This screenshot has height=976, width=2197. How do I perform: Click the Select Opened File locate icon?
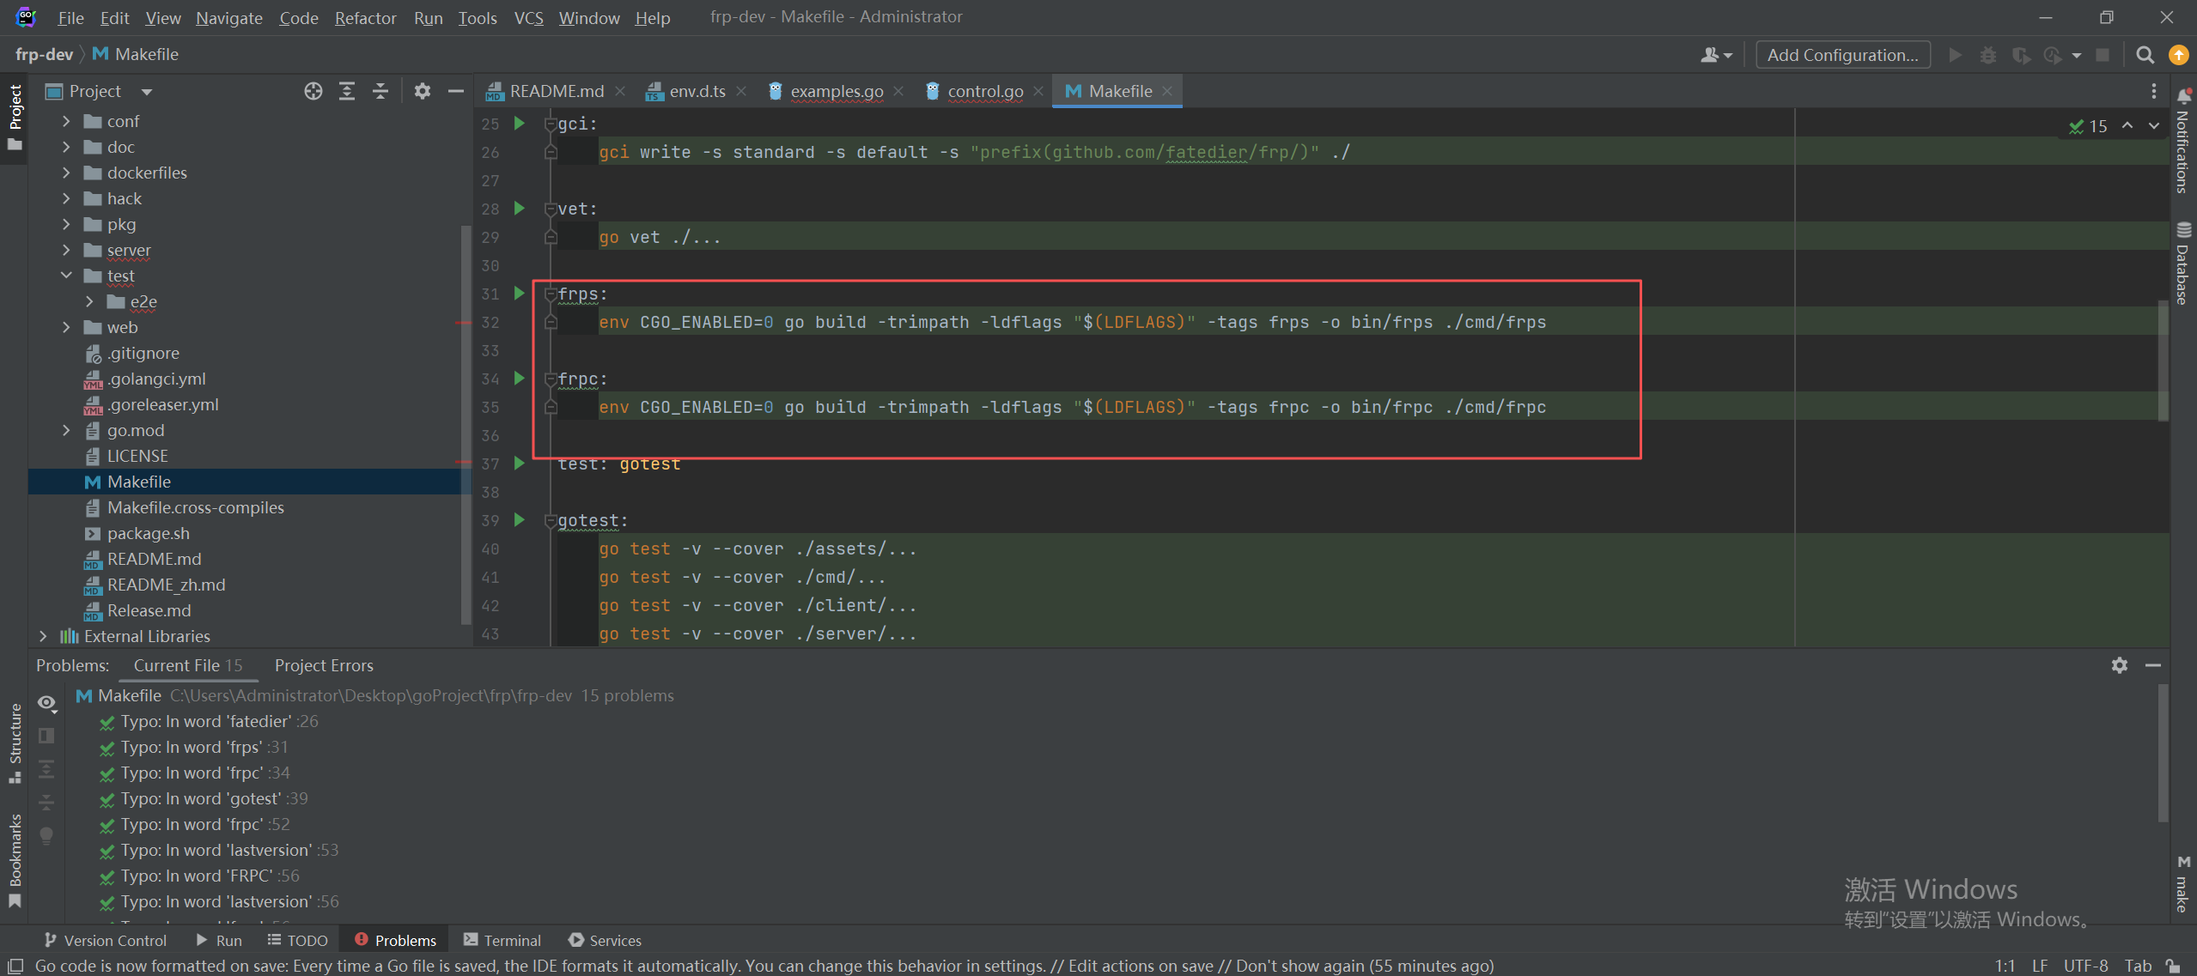[313, 91]
